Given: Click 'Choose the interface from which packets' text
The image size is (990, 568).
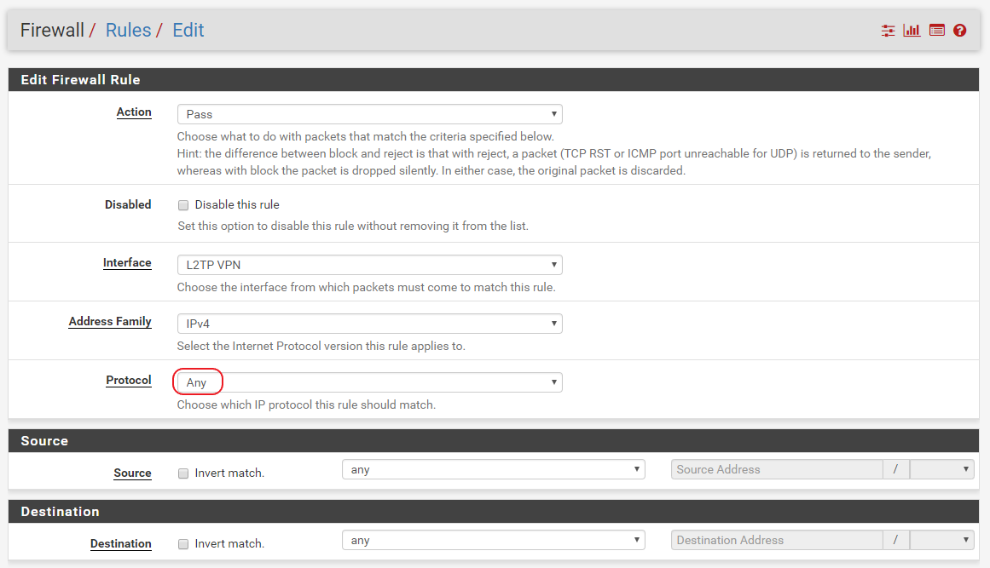Looking at the screenshot, I should coord(366,288).
